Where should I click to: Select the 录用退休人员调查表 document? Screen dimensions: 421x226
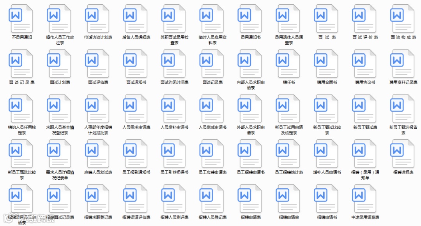pos(288,19)
